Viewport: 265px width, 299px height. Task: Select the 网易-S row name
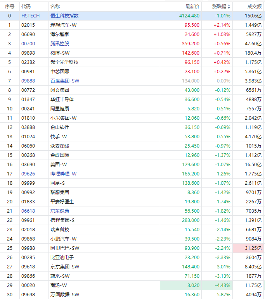point(57,183)
